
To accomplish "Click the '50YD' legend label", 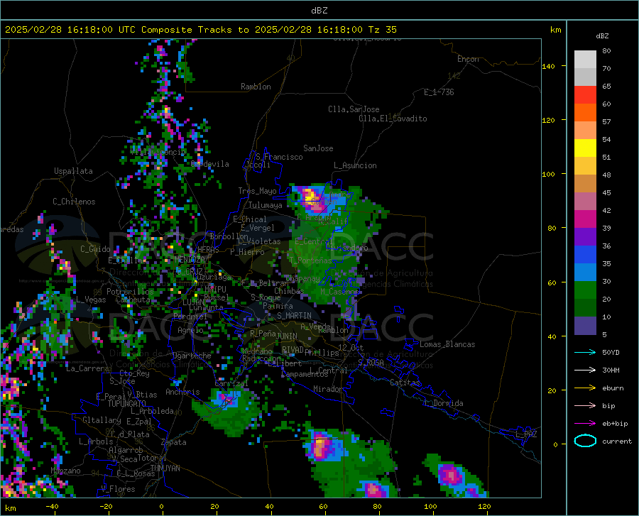I will (x=611, y=352).
